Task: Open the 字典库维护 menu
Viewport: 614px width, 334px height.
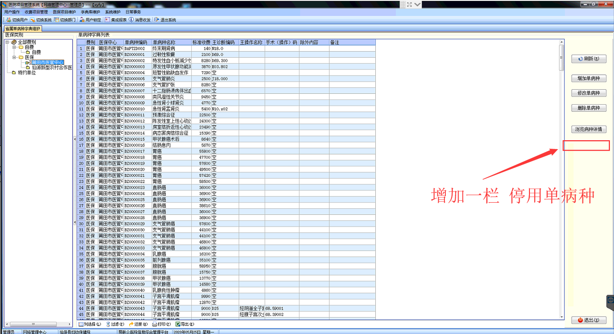Action: (91, 12)
